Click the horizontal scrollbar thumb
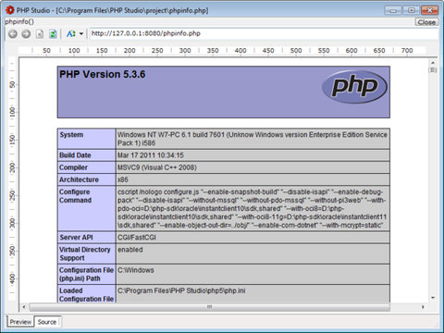Screen dimensions: 444x333 tap(210, 307)
